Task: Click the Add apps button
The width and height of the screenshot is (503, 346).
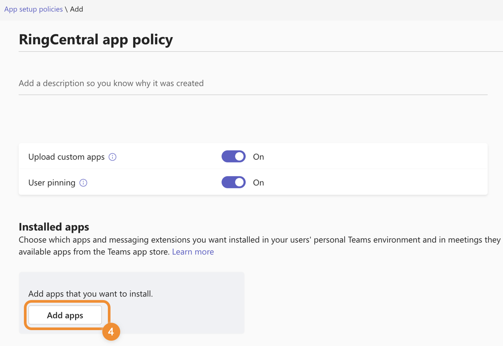Action: 65,315
